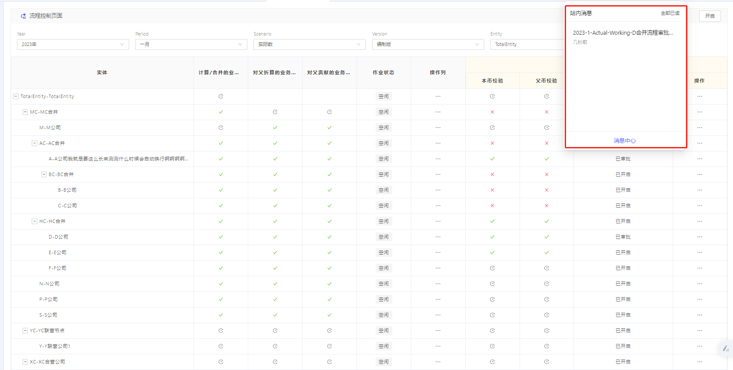Image resolution: width=733 pixels, height=370 pixels.
Task: Open far-right action ellipsis for B-B公司 row
Action: 700,190
